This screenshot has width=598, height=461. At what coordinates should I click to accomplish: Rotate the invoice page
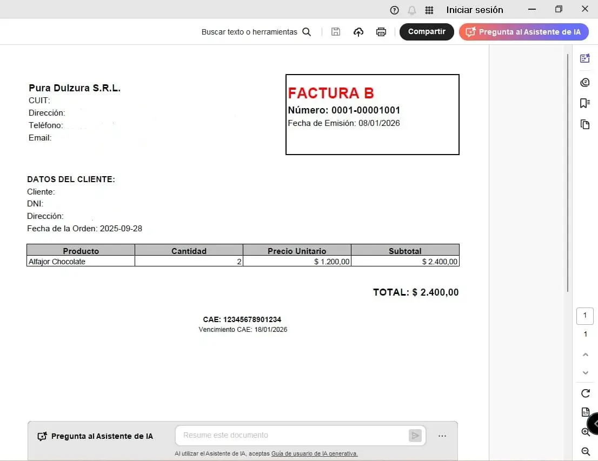(x=586, y=393)
